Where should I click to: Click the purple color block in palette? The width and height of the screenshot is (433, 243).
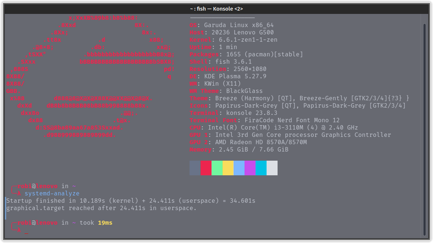(250, 168)
